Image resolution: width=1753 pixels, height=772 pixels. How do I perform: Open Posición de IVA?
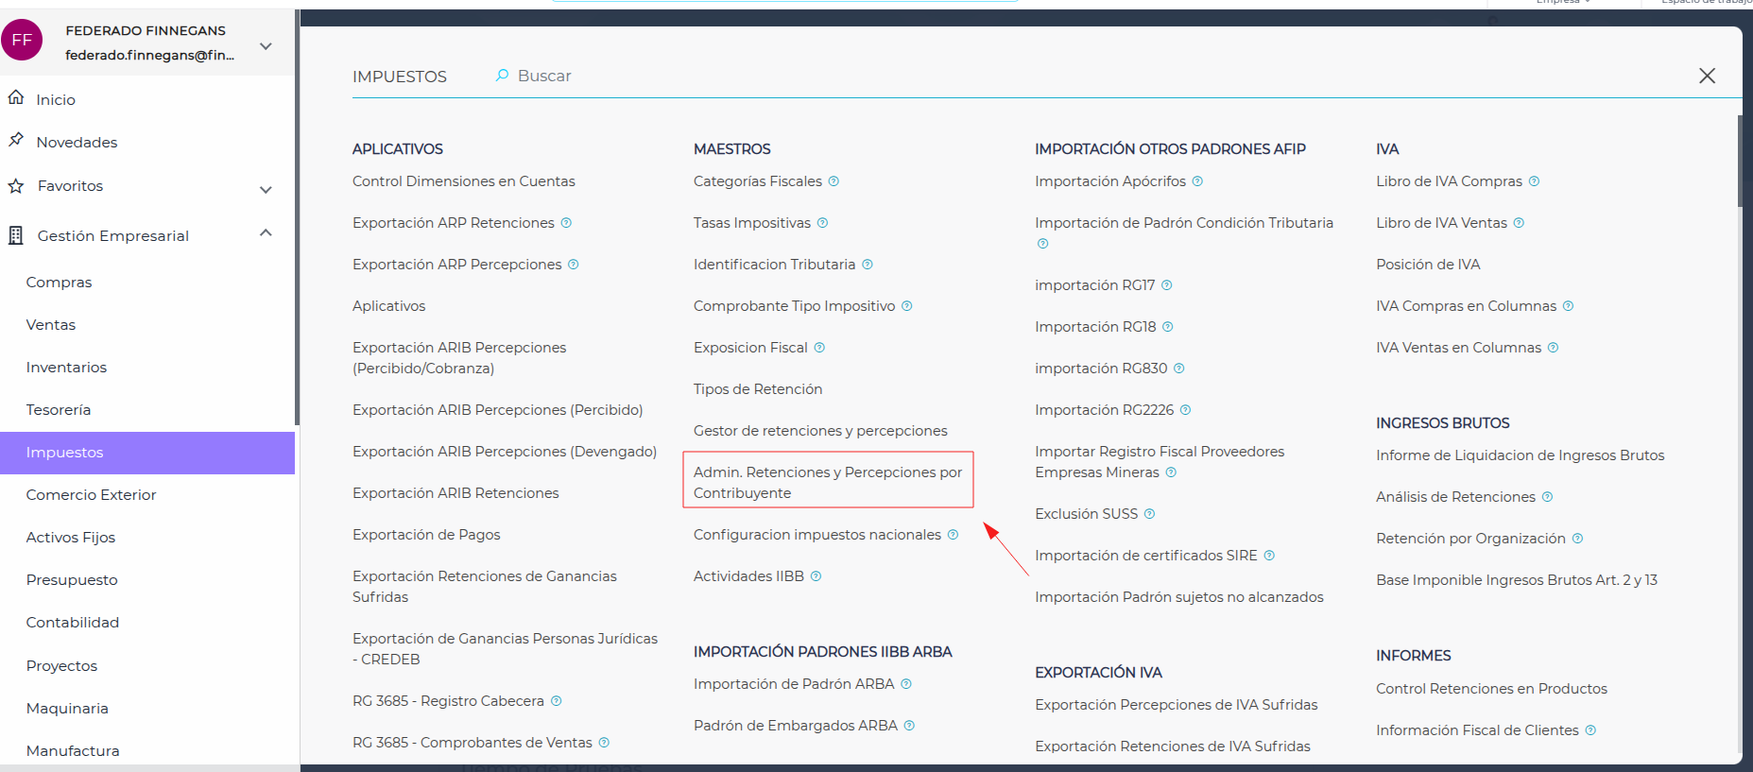(x=1428, y=265)
